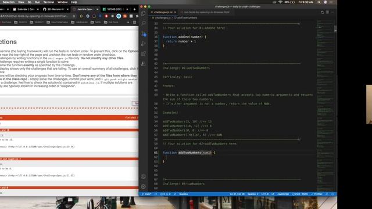Screen dimensions: 372x209
Task: Open the Azure icon in the activity bar
Action: click(144, 63)
